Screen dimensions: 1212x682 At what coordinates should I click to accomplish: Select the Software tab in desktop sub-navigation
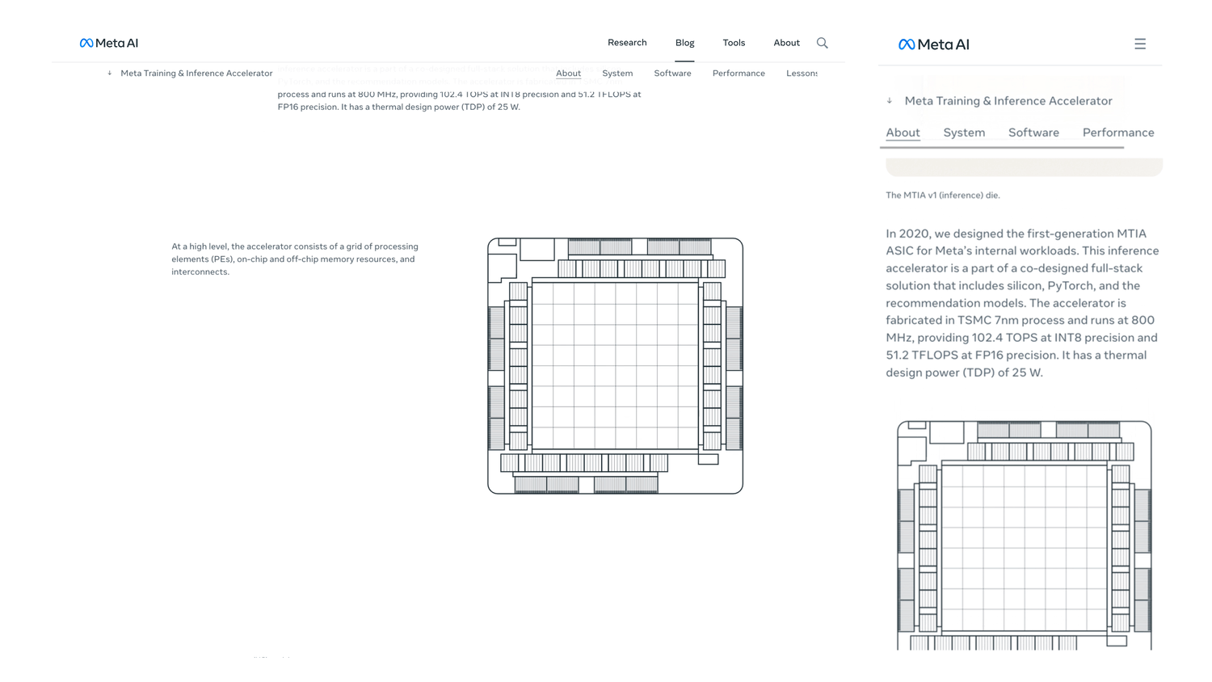pos(672,74)
